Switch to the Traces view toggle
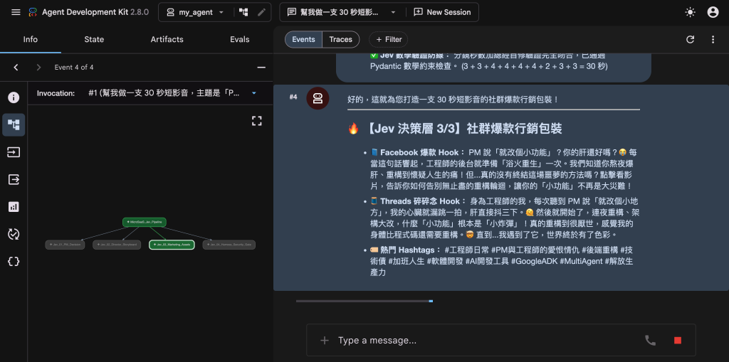Viewport: 729px width, 362px height. [x=341, y=40]
